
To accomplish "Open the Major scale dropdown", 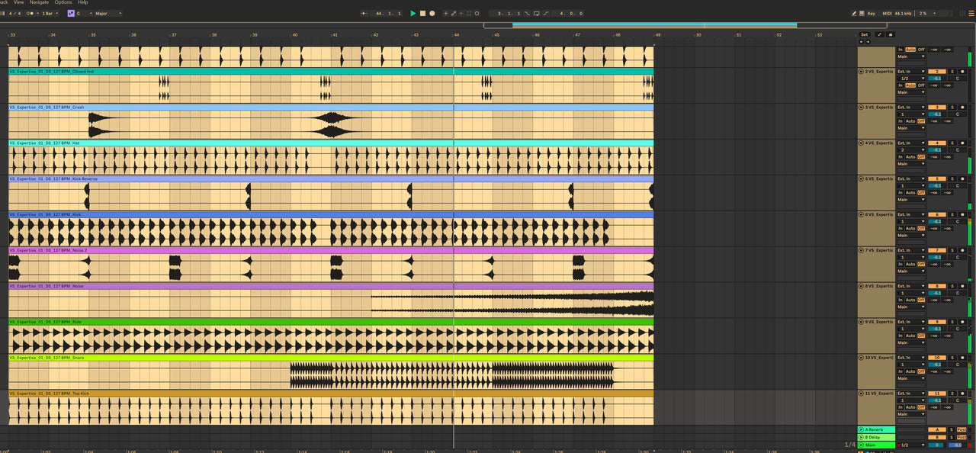I will click(108, 13).
